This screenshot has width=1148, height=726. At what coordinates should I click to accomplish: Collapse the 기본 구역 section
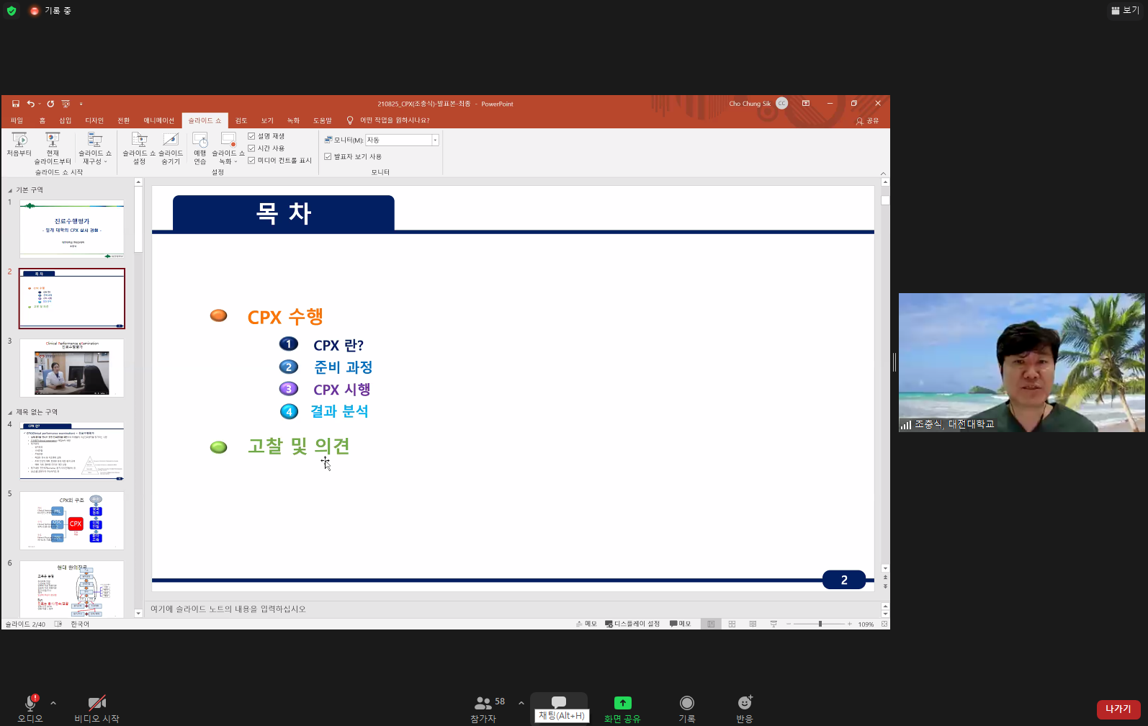click(x=10, y=190)
